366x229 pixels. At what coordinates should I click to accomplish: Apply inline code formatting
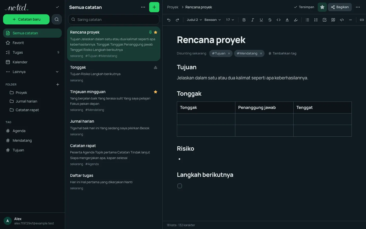click(279, 20)
